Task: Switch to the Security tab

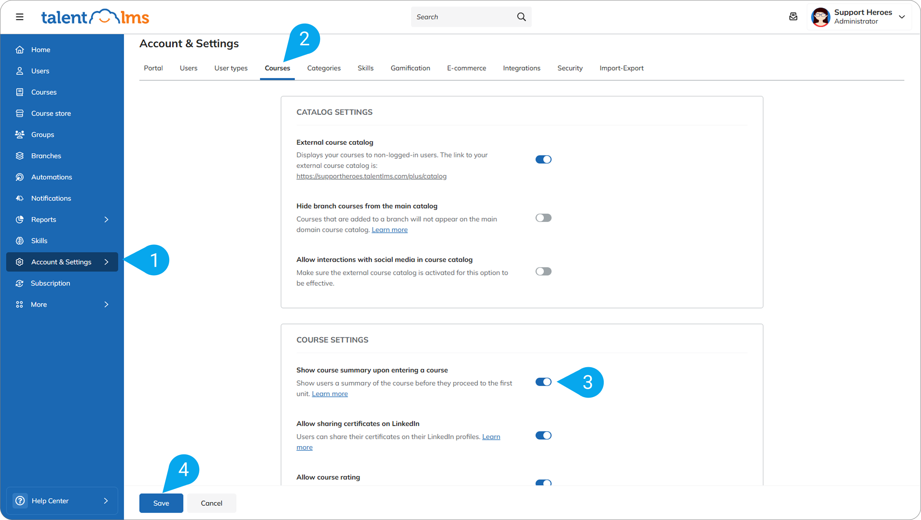Action: (x=570, y=68)
